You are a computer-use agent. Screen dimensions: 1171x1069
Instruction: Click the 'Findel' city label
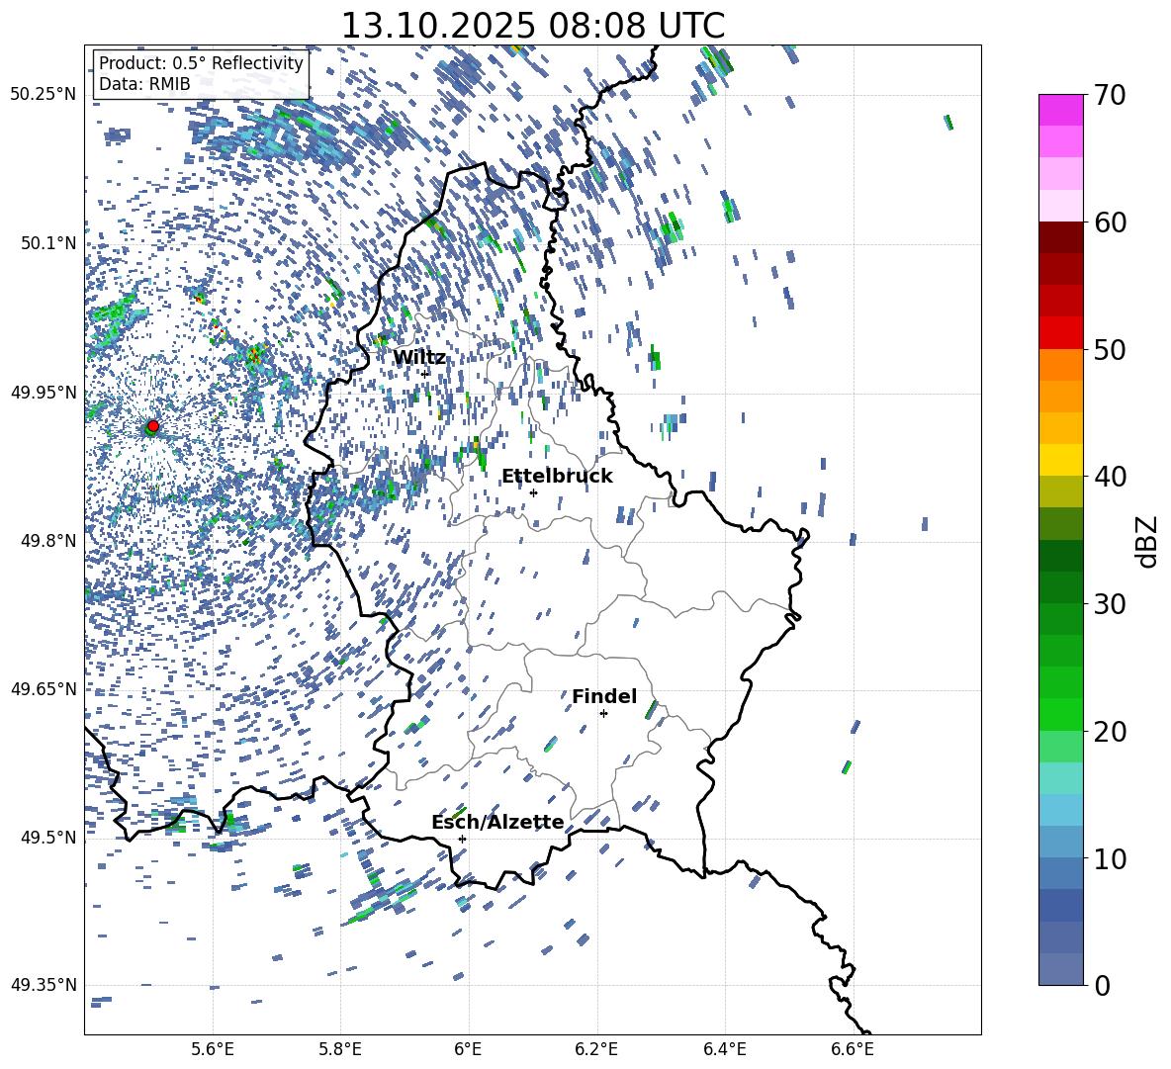pos(604,696)
